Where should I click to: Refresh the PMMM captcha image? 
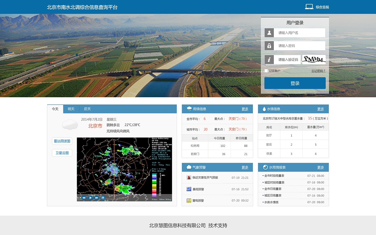click(314, 59)
